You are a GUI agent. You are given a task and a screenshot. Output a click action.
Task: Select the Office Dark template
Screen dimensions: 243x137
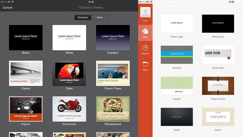tap(218, 24)
